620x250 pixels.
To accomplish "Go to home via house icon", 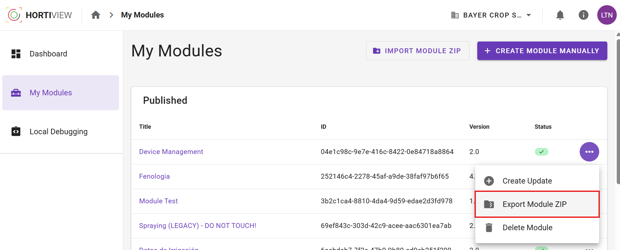I will click(x=96, y=15).
